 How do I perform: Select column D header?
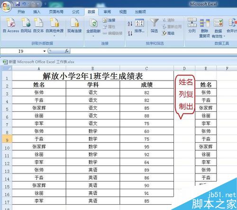[184, 68]
